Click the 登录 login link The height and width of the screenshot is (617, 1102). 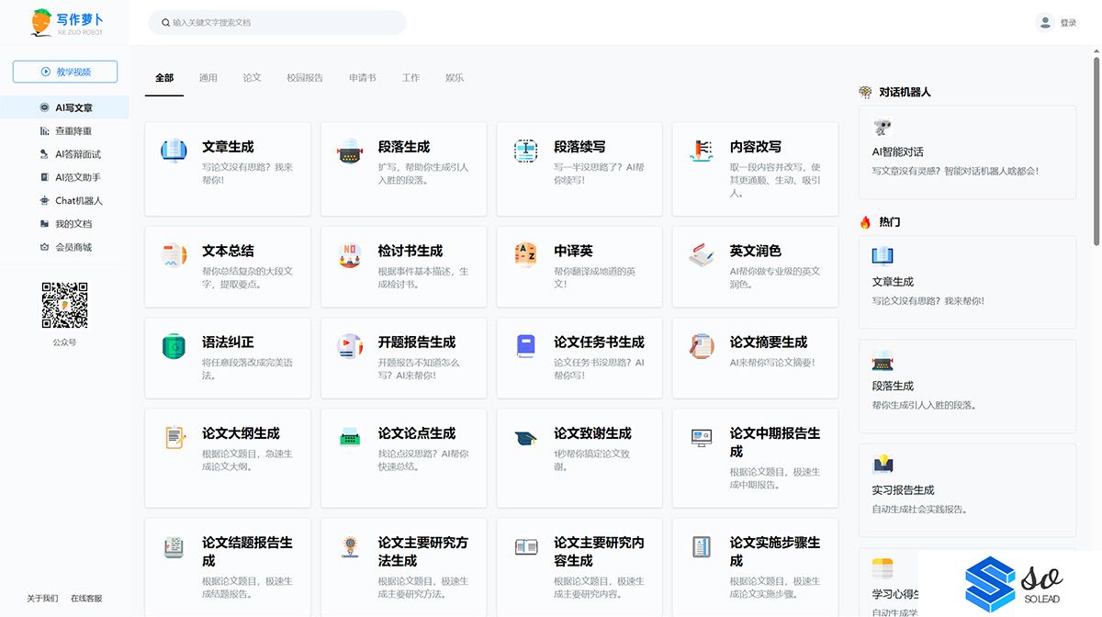pos(1068,23)
